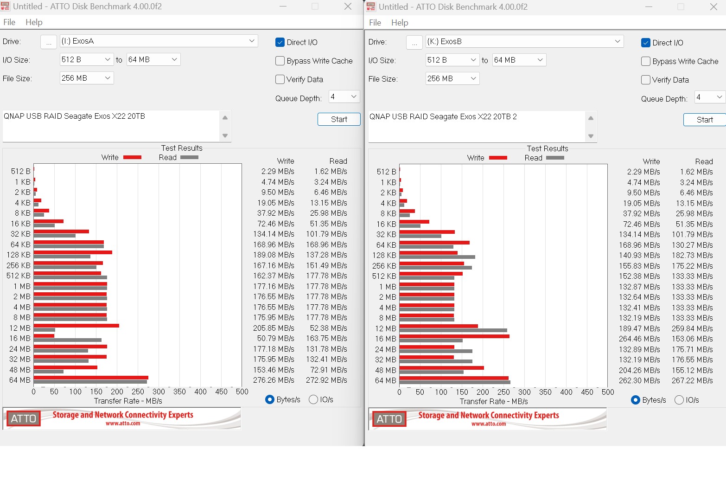Viewport: 726px width, 482px height.
Task: Click the 267.22 MB/s read value
Action: [x=692, y=380]
